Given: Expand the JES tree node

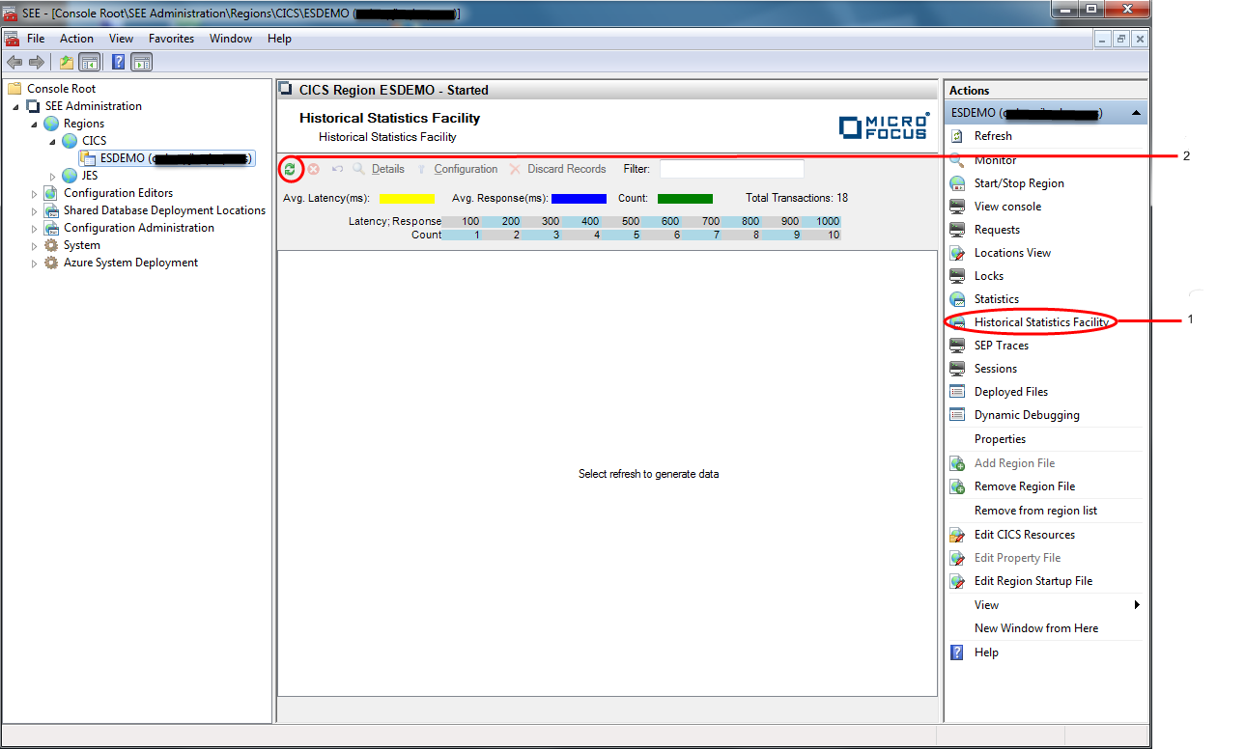Looking at the screenshot, I should click(53, 176).
